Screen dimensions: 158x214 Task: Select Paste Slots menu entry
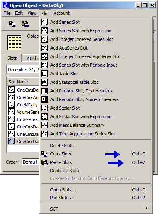pos(97,162)
